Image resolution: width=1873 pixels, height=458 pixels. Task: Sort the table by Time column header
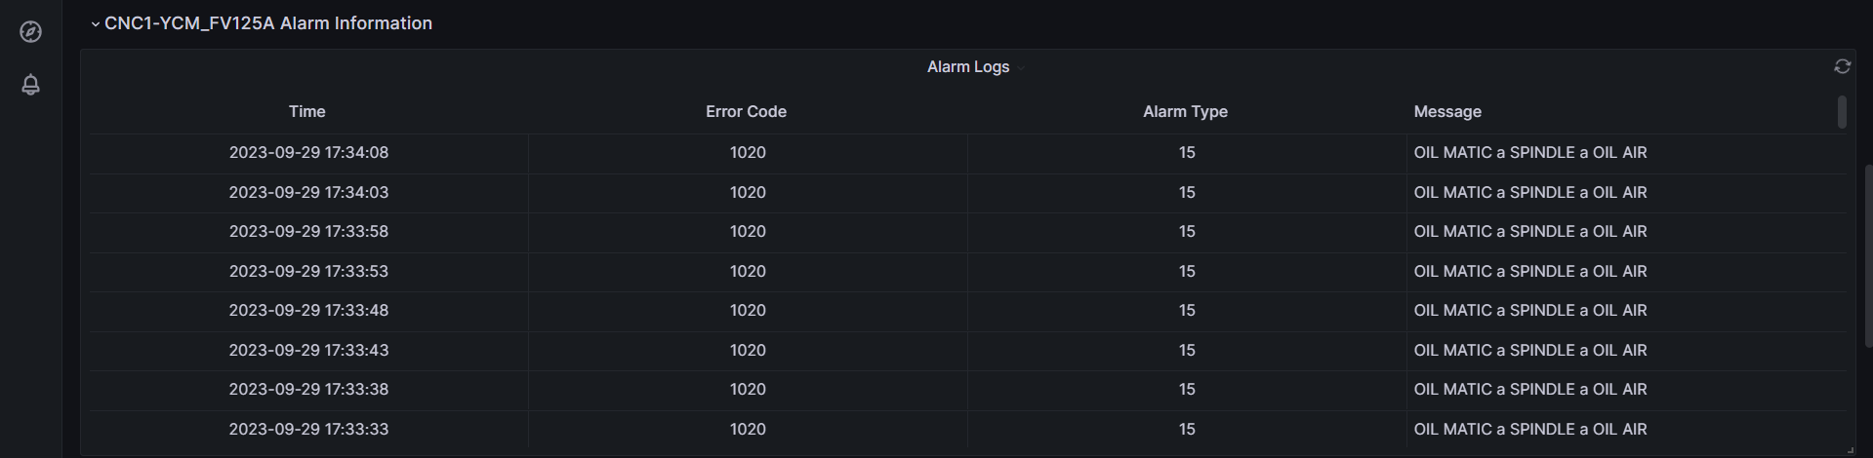[306, 112]
